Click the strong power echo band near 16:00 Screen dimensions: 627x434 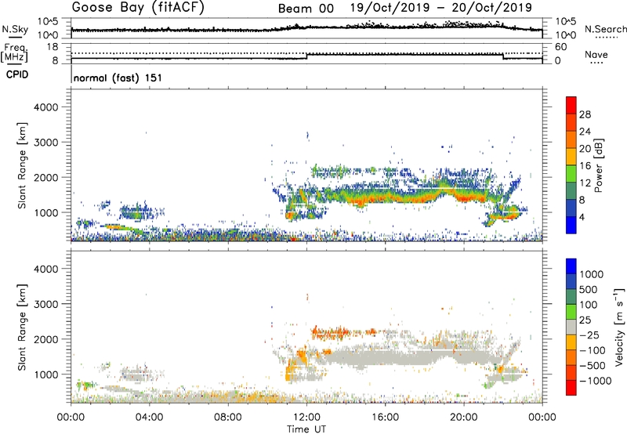tap(386, 195)
